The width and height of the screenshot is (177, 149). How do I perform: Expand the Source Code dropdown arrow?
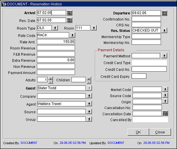pos(165,95)
